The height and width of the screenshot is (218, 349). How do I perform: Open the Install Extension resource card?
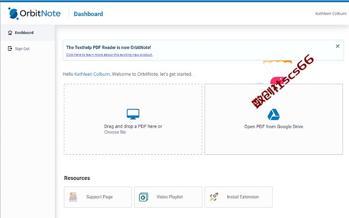(238, 197)
